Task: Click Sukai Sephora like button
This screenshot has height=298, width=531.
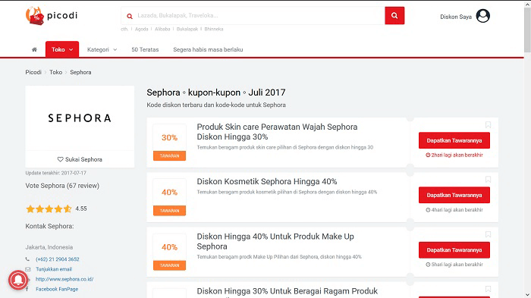Action: (80, 159)
